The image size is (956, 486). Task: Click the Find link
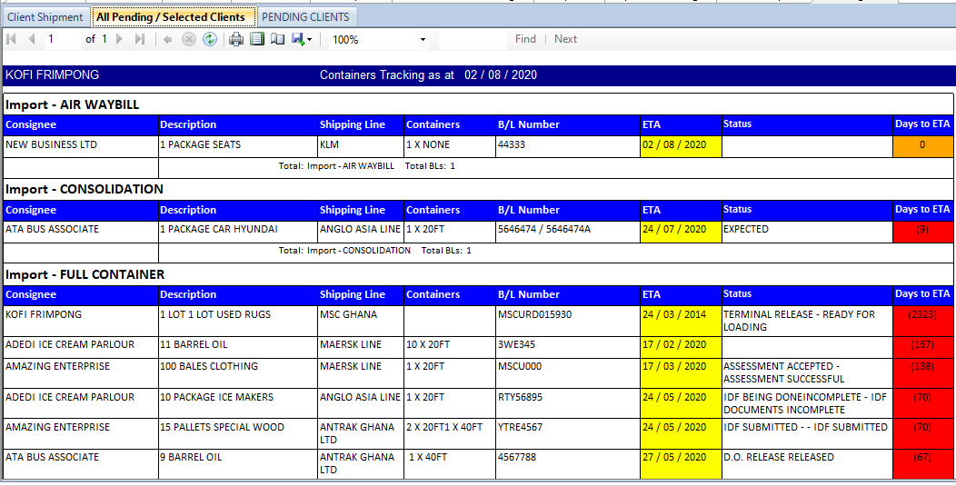point(525,39)
